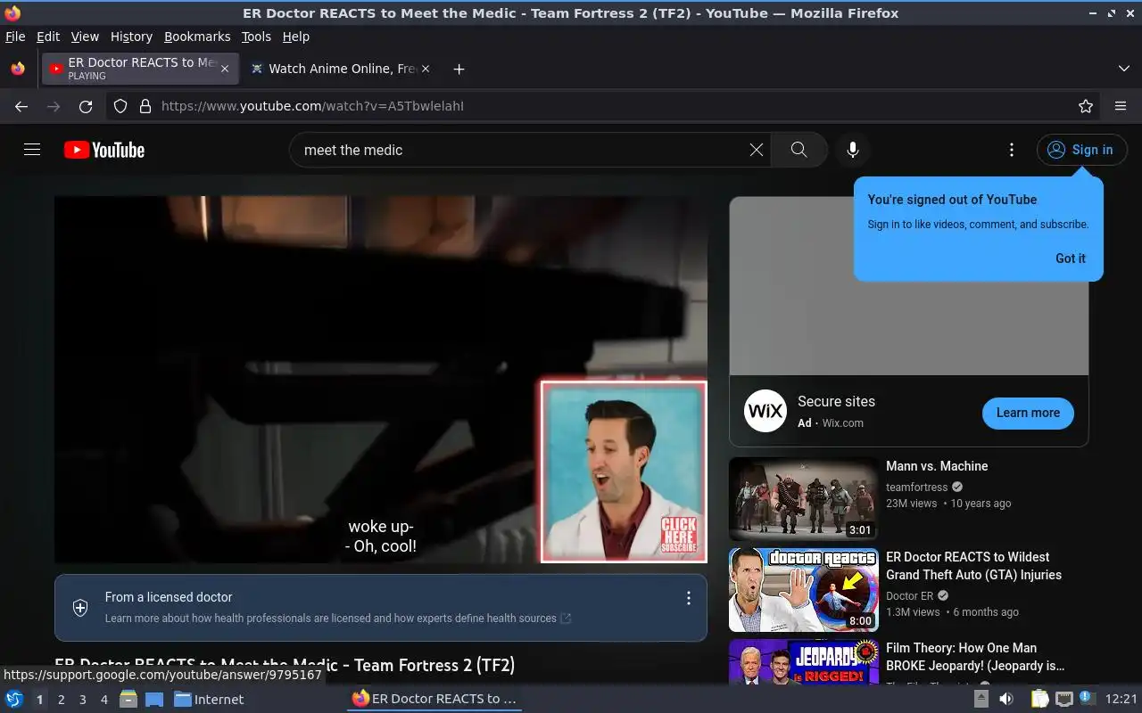This screenshot has width=1142, height=713.
Task: Click the Sign in button
Action: [x=1081, y=150]
